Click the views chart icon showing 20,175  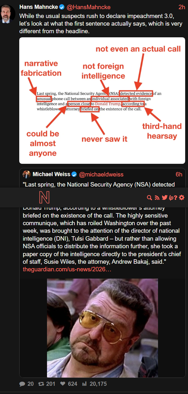84,384
